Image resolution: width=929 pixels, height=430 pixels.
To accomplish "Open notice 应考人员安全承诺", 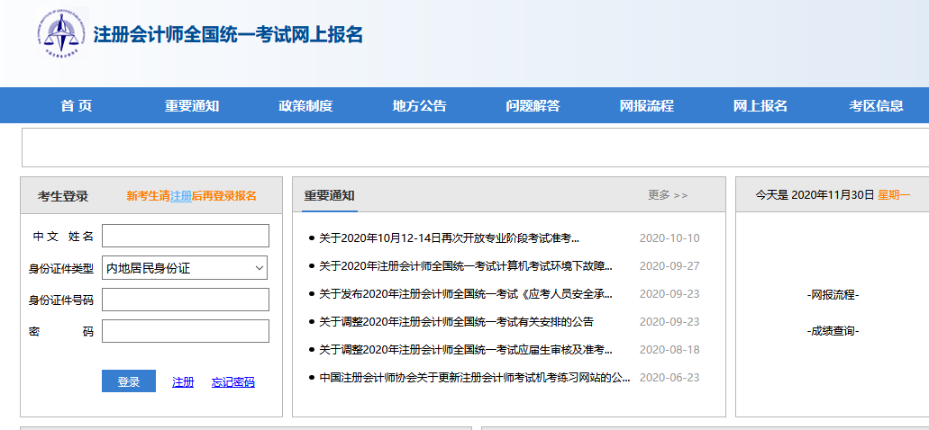I will (x=466, y=294).
